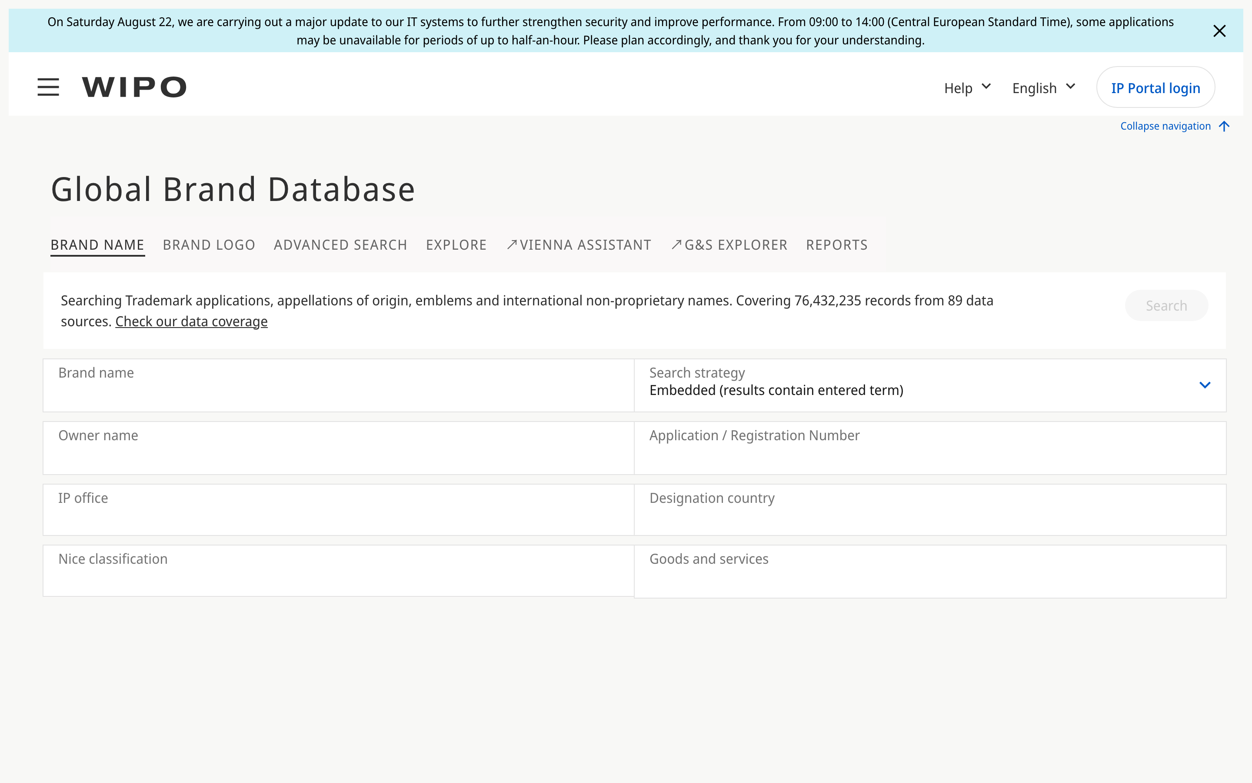Click the Designation country field
1252x783 pixels.
pos(930,509)
